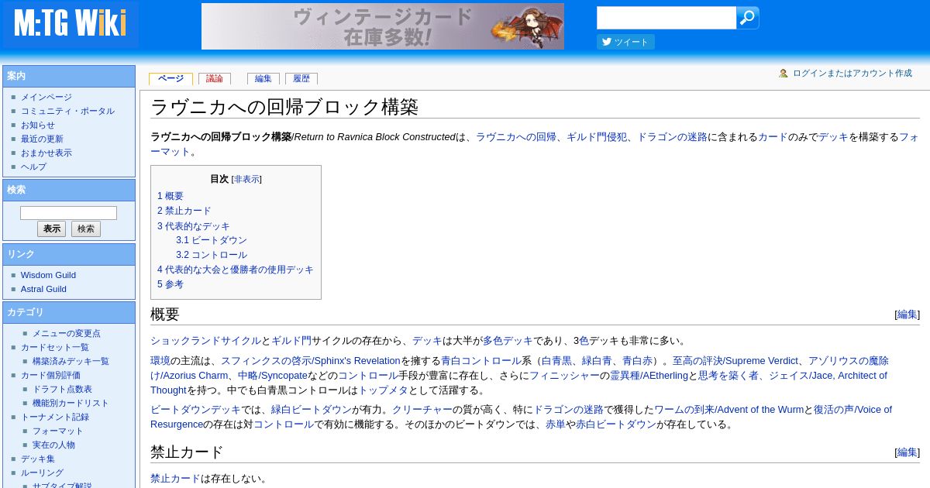This screenshot has height=488, width=930.
Task: Open ドラフト点数表 in sidebar
Action: (62, 390)
